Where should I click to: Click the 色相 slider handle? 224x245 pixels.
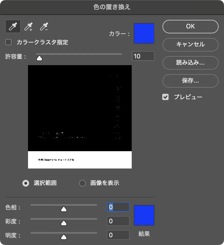(64, 209)
